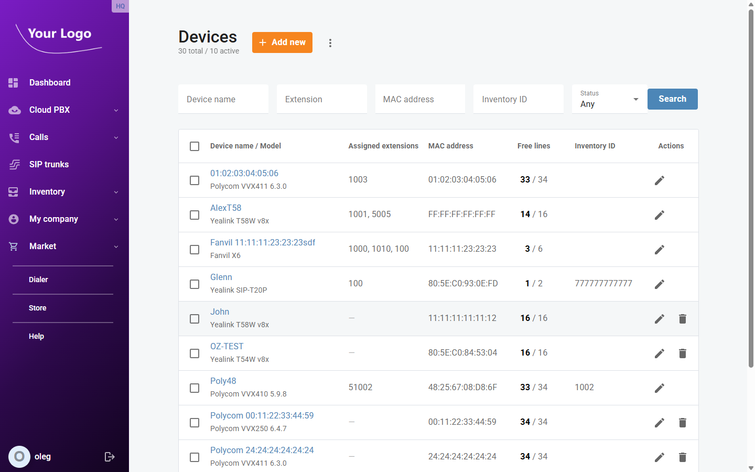The image size is (755, 472).
Task: Delete the John device using trash icon
Action: (682, 318)
